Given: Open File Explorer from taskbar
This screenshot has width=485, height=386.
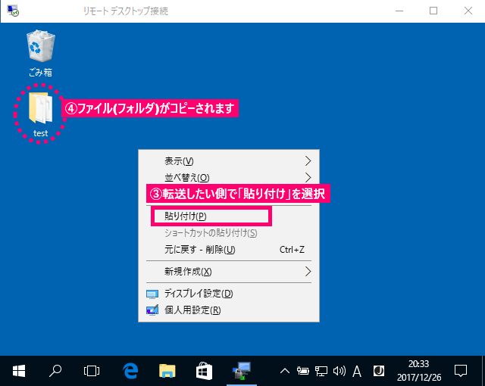Looking at the screenshot, I should coord(167,371).
